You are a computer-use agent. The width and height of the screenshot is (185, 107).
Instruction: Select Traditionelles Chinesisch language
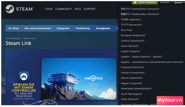pyautogui.click(x=140, y=14)
